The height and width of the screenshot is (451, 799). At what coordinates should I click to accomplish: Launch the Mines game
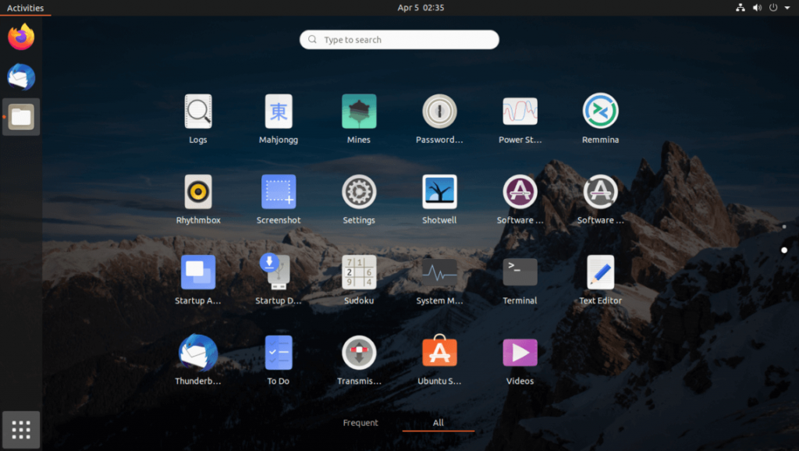(359, 110)
